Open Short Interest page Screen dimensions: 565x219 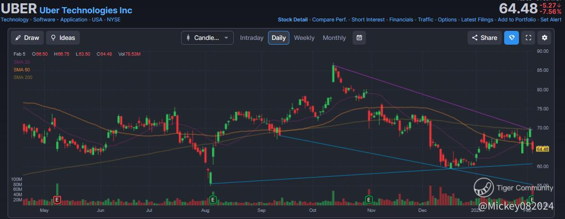coord(368,20)
